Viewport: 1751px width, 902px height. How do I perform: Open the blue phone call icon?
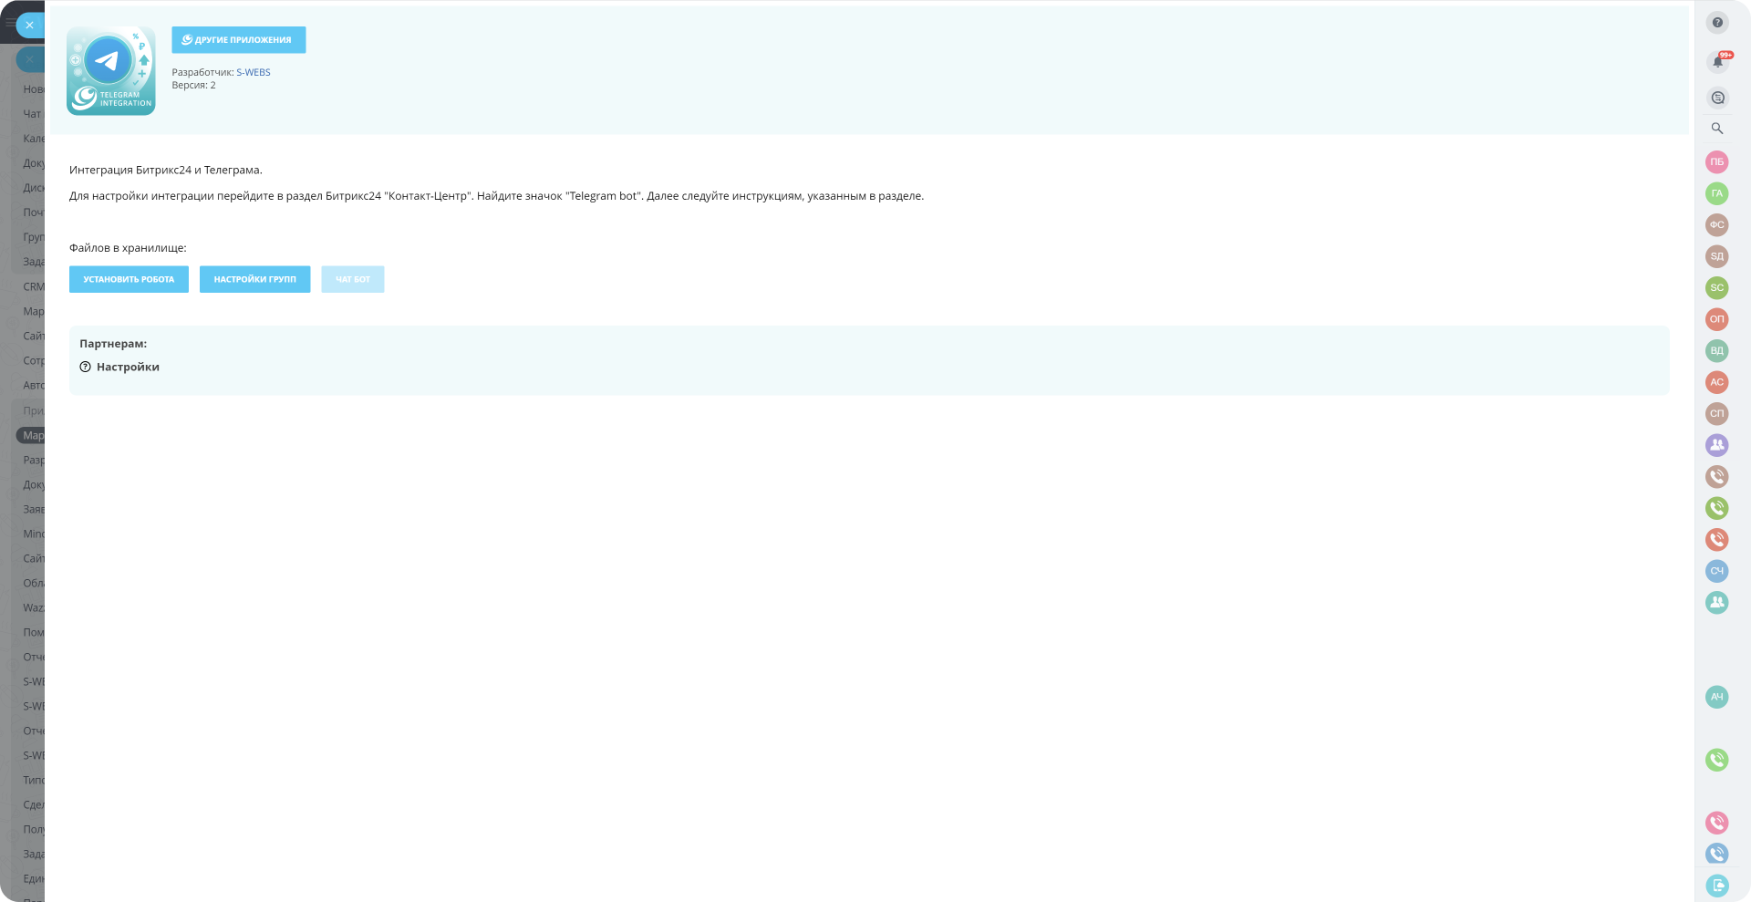1717,854
